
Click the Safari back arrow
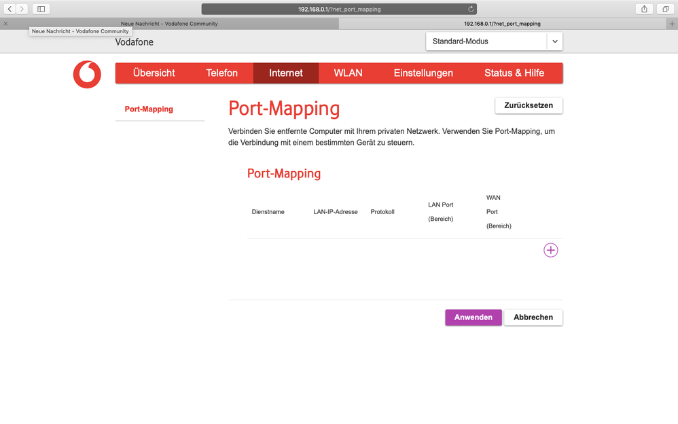[10, 9]
